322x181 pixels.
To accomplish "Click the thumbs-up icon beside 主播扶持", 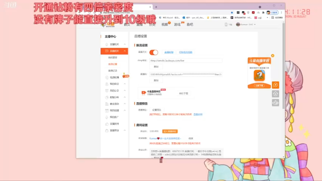I will click(107, 124).
